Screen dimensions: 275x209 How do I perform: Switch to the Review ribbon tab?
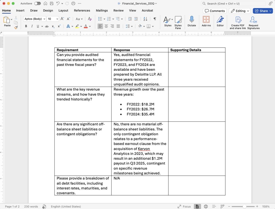coord(118,10)
